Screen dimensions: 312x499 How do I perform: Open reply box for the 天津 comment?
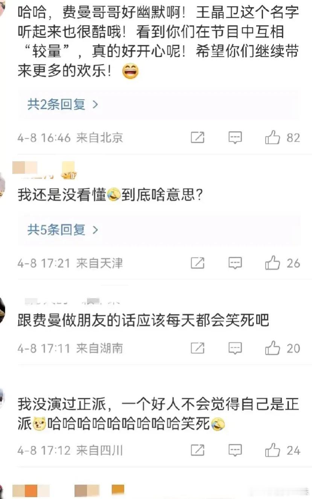(x=235, y=263)
